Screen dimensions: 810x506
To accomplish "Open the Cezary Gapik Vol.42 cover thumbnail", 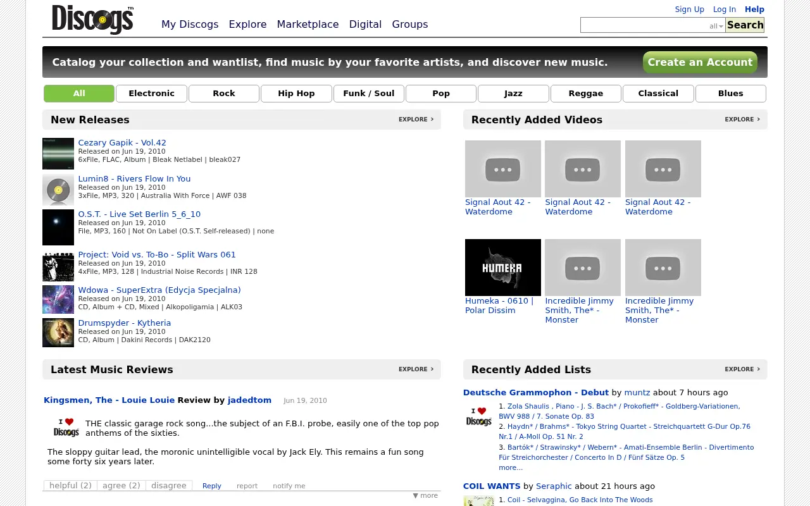I will (x=58, y=154).
